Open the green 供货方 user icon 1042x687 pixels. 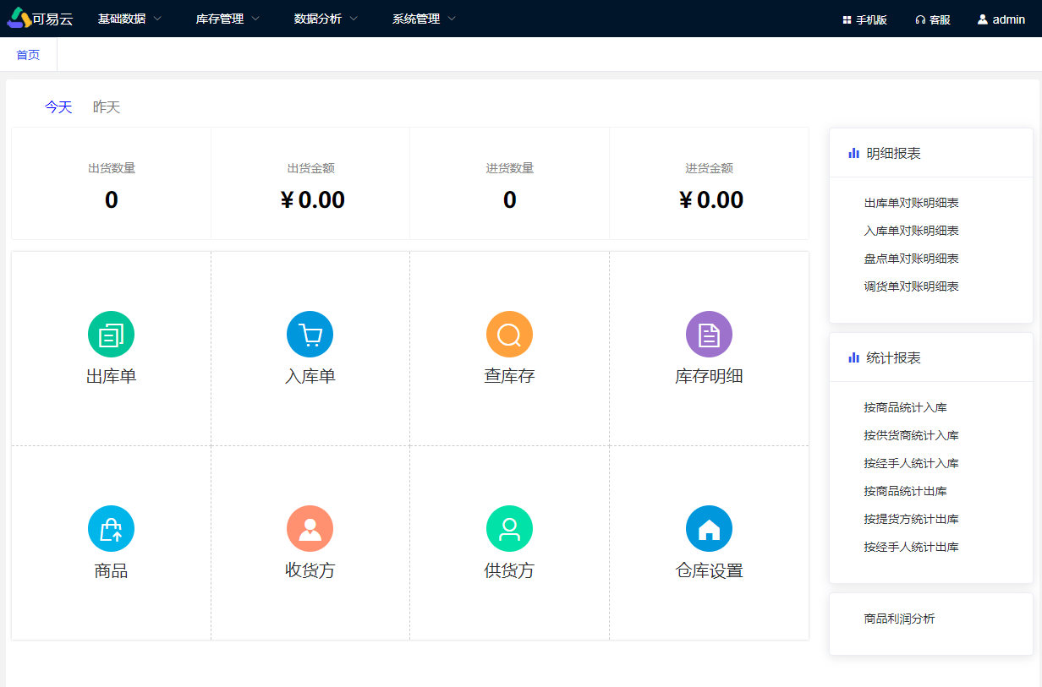pos(509,529)
